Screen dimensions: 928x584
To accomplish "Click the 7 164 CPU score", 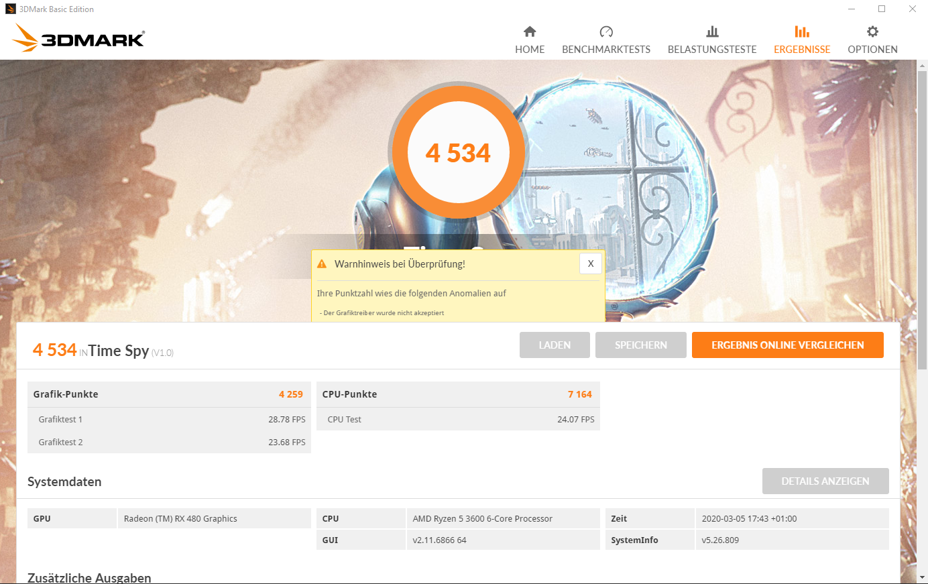I will point(580,394).
